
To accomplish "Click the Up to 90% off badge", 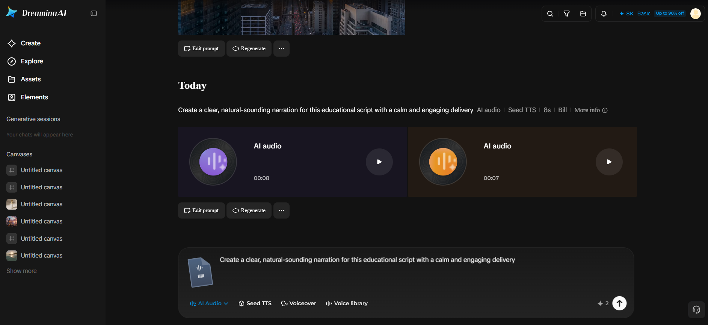I will 670,13.
